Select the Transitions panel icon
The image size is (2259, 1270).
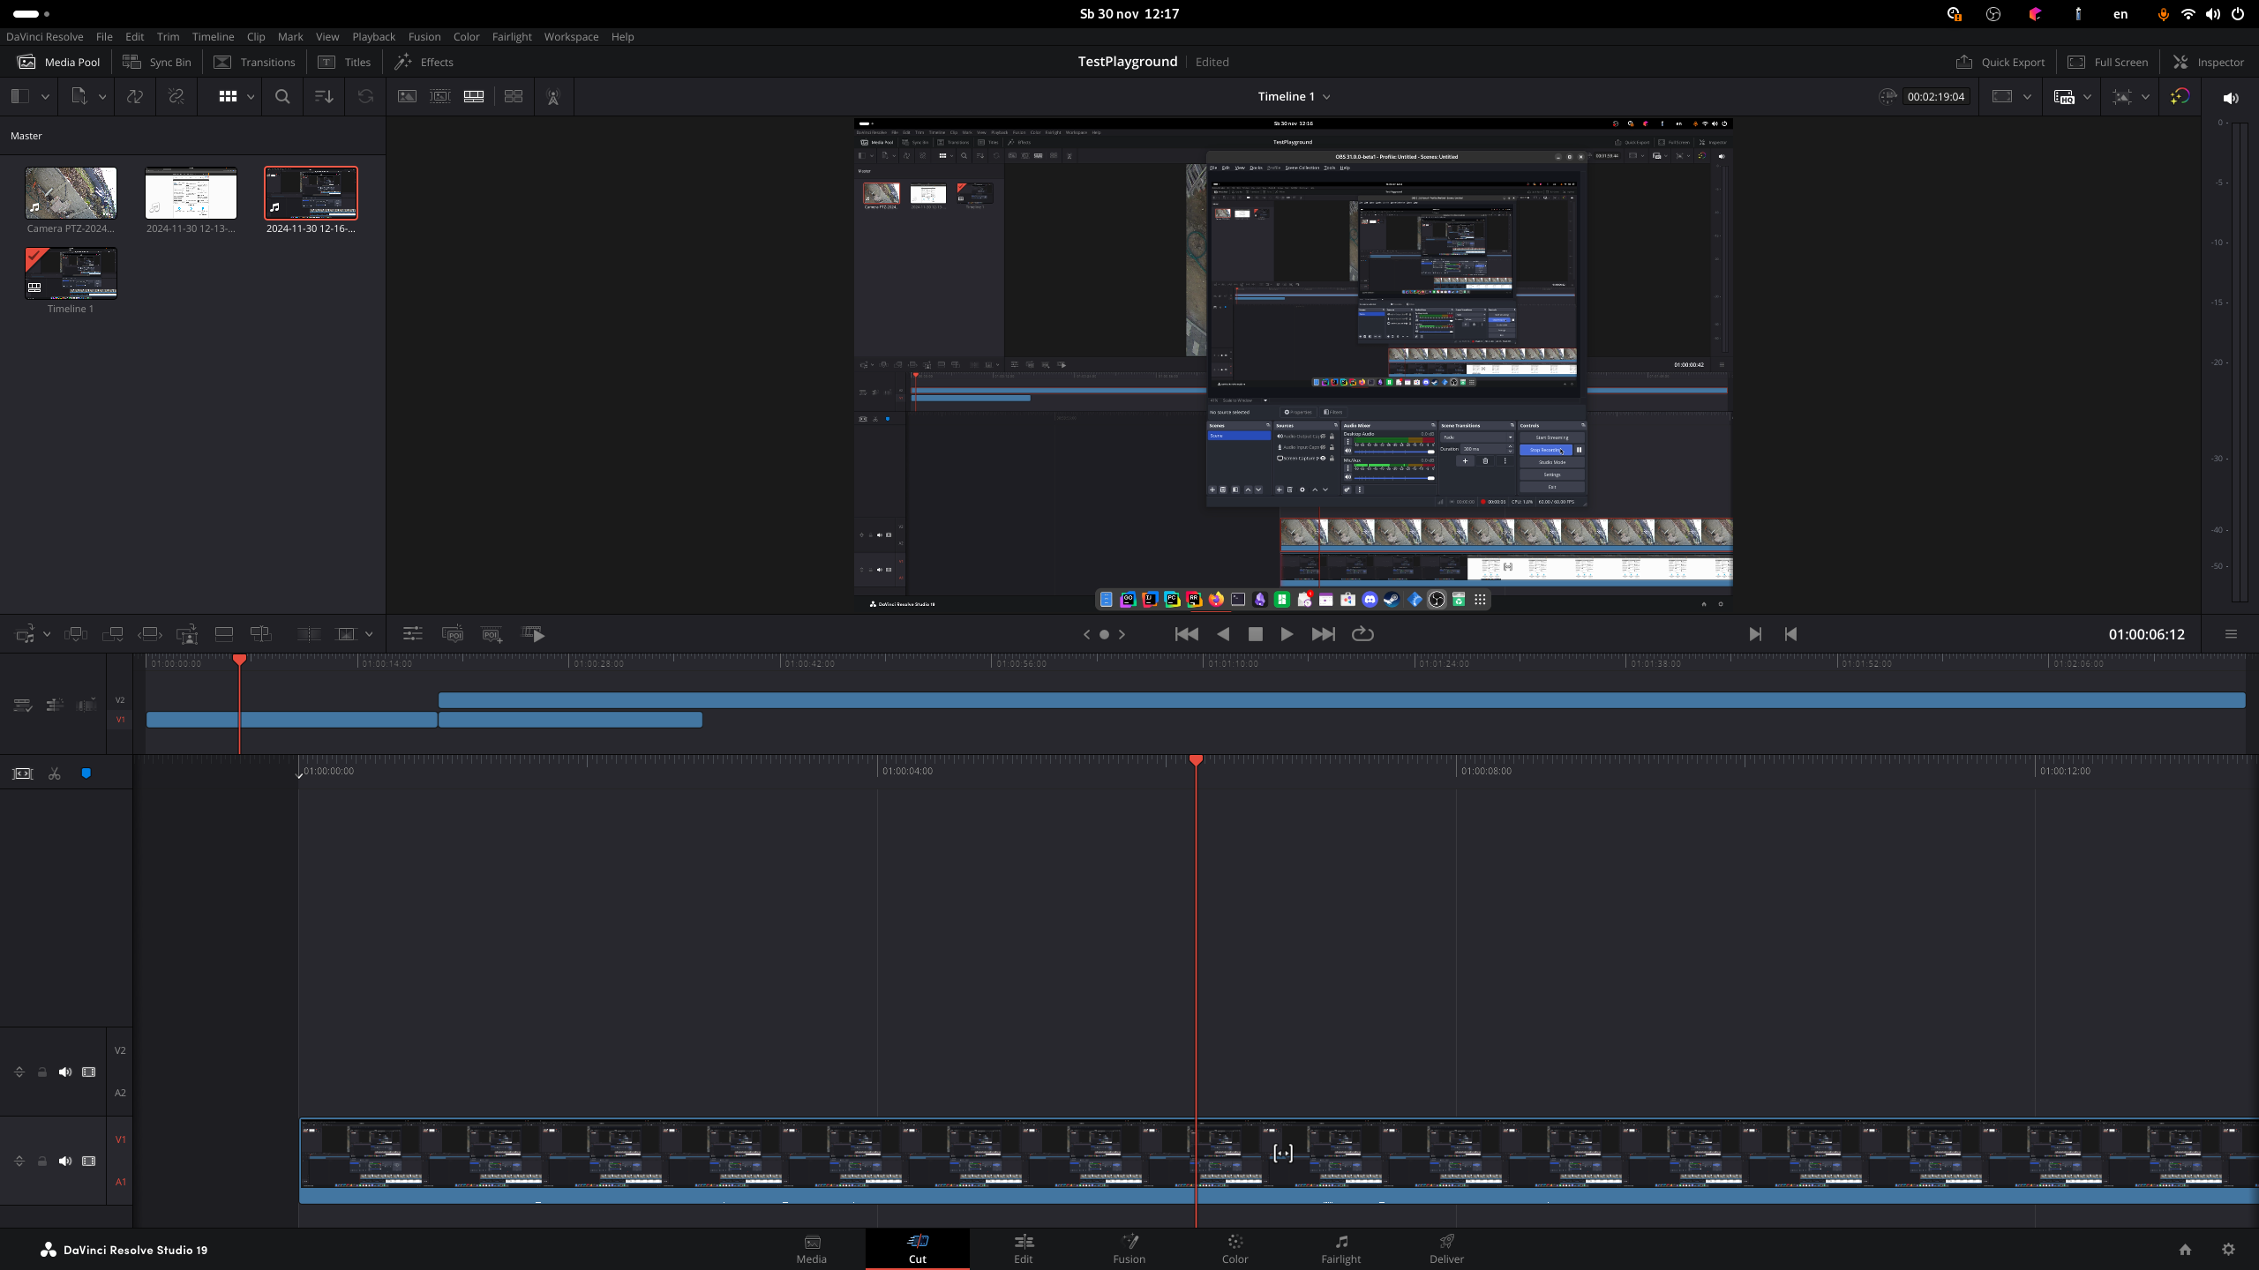pyautogui.click(x=223, y=62)
